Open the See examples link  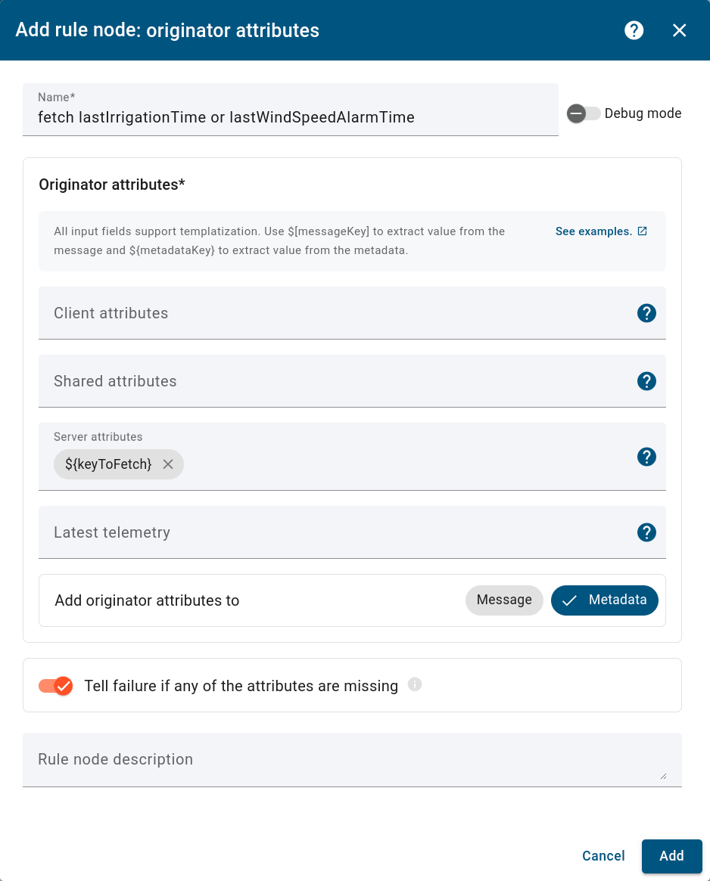tap(593, 231)
